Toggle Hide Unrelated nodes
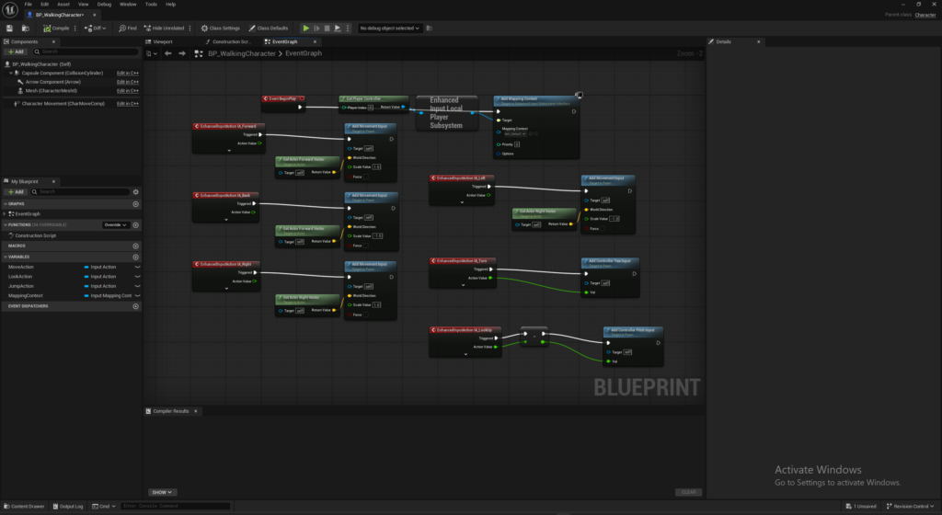The height and width of the screenshot is (515, 942). point(164,29)
